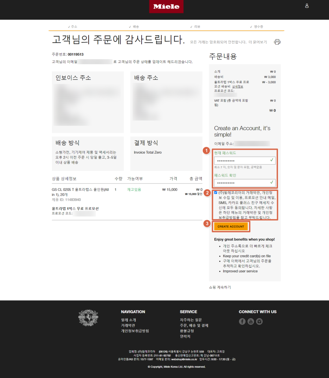Go to the 리뷰 checkout step
329x378 pixels.
coord(195,27)
